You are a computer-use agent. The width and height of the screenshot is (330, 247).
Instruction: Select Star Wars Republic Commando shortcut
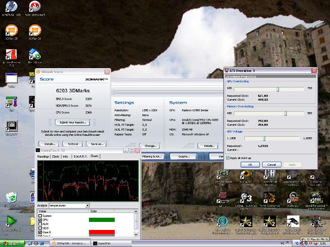pyautogui.click(x=316, y=225)
